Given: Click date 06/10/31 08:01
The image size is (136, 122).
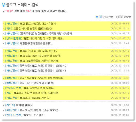Looking at the screenshot, I should (120, 115).
